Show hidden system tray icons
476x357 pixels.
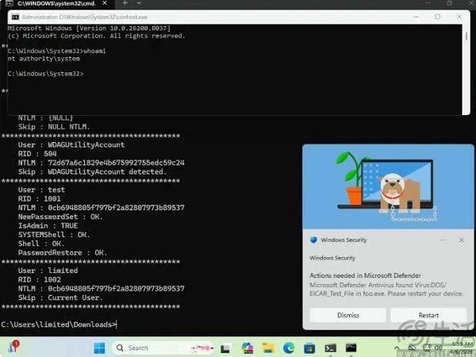point(397,348)
